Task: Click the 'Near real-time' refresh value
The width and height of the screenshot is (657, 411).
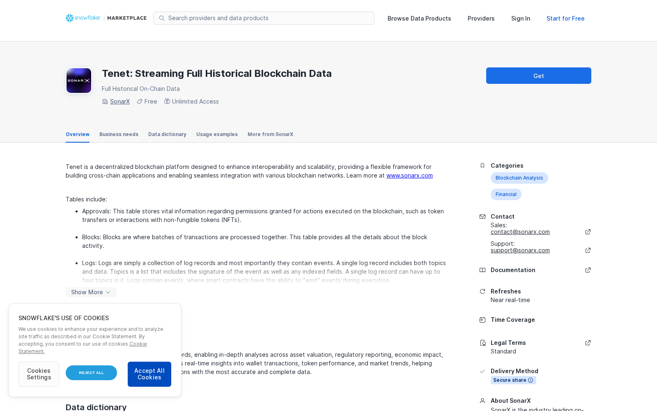Action: [510, 300]
